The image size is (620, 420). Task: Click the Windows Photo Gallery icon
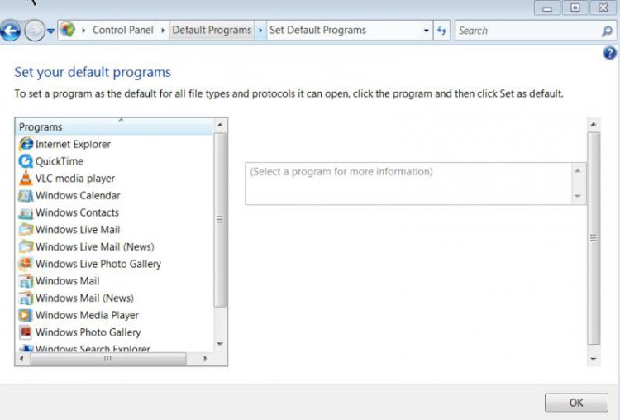(26, 332)
